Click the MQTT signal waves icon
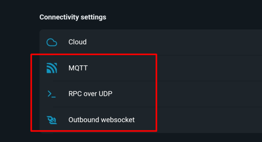 (x=52, y=68)
